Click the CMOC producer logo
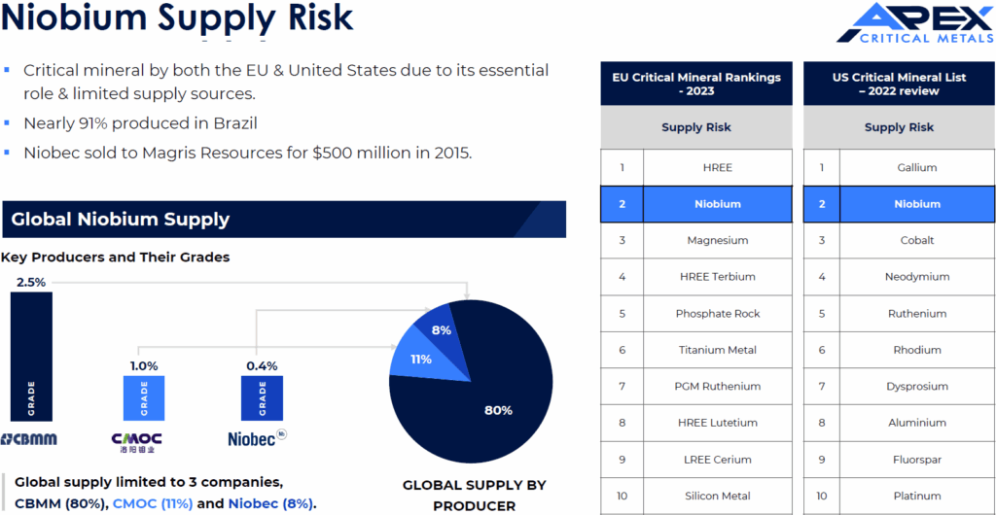 click(137, 442)
